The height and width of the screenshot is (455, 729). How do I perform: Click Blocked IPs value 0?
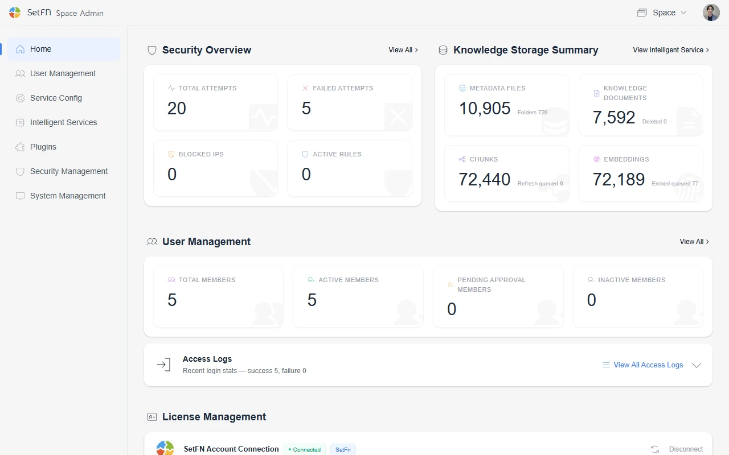172,174
